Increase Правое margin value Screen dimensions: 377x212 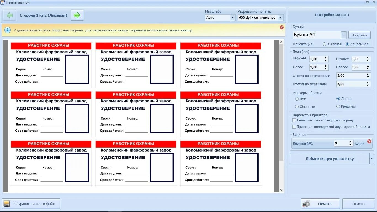click(368, 66)
